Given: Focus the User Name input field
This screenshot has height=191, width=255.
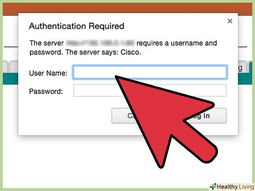Looking at the screenshot, I should click(x=150, y=72).
